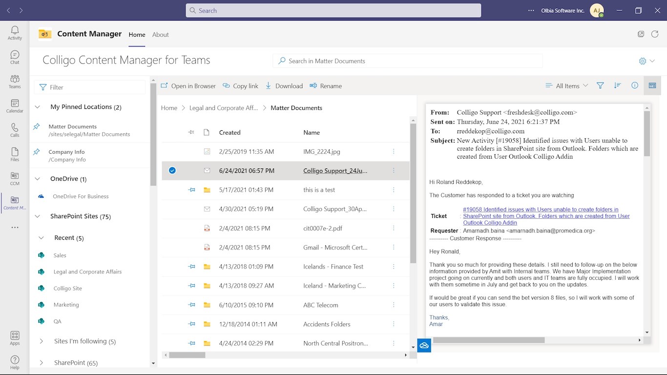Open Help in the Teams sidebar
The image size is (667, 375).
coord(15,362)
